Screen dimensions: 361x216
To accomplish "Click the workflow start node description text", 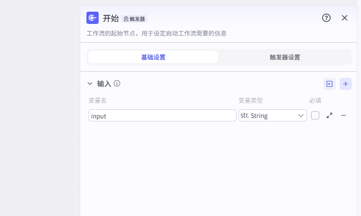I will [x=156, y=34].
